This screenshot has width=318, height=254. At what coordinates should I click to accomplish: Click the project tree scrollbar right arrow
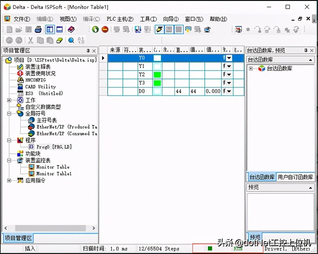94,228
